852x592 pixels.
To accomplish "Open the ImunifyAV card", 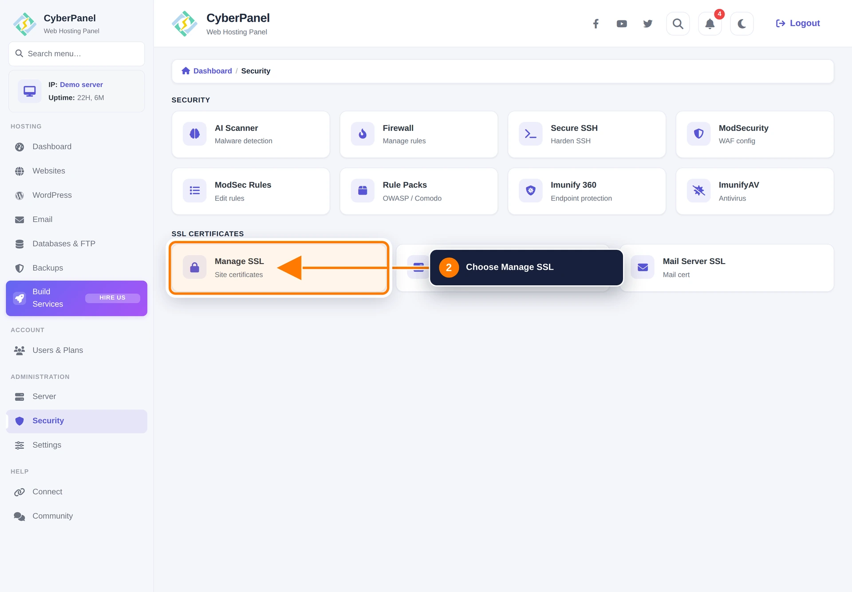I will click(x=755, y=191).
